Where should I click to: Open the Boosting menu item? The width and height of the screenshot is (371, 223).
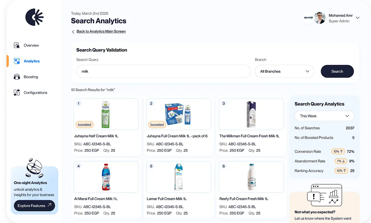click(31, 77)
